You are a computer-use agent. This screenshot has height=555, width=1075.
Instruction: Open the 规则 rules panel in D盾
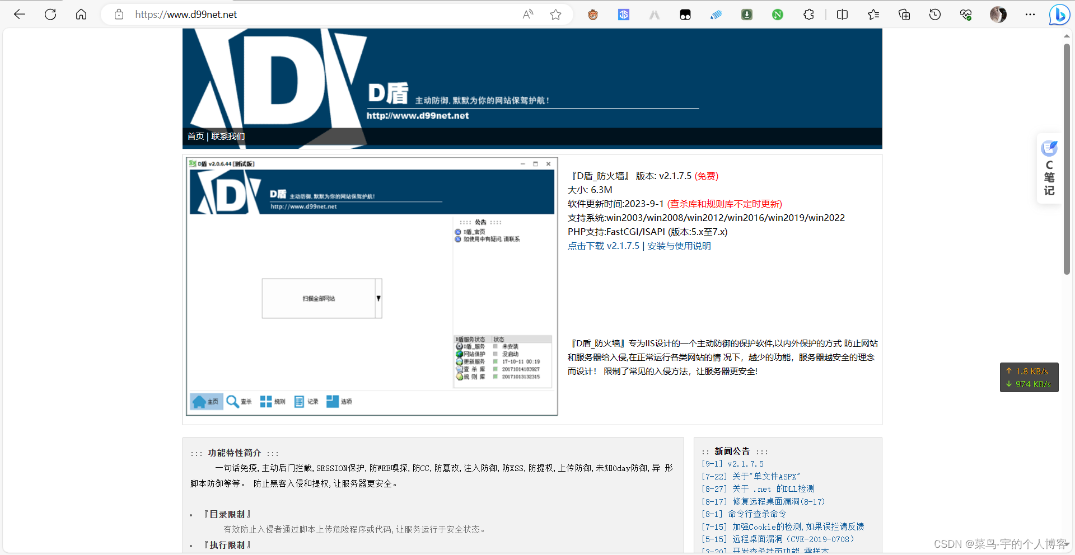pyautogui.click(x=273, y=401)
